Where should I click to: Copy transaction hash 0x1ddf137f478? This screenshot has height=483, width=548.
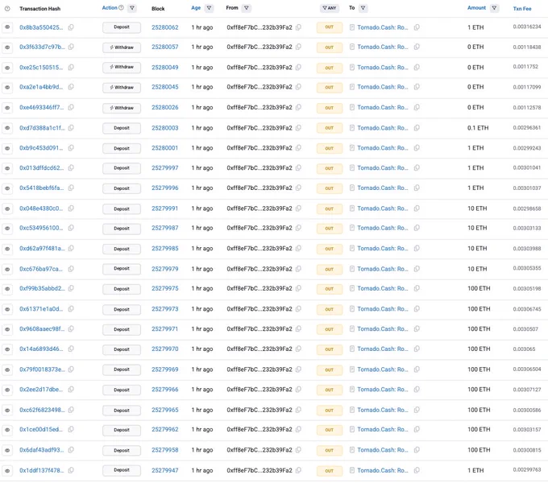point(71,470)
